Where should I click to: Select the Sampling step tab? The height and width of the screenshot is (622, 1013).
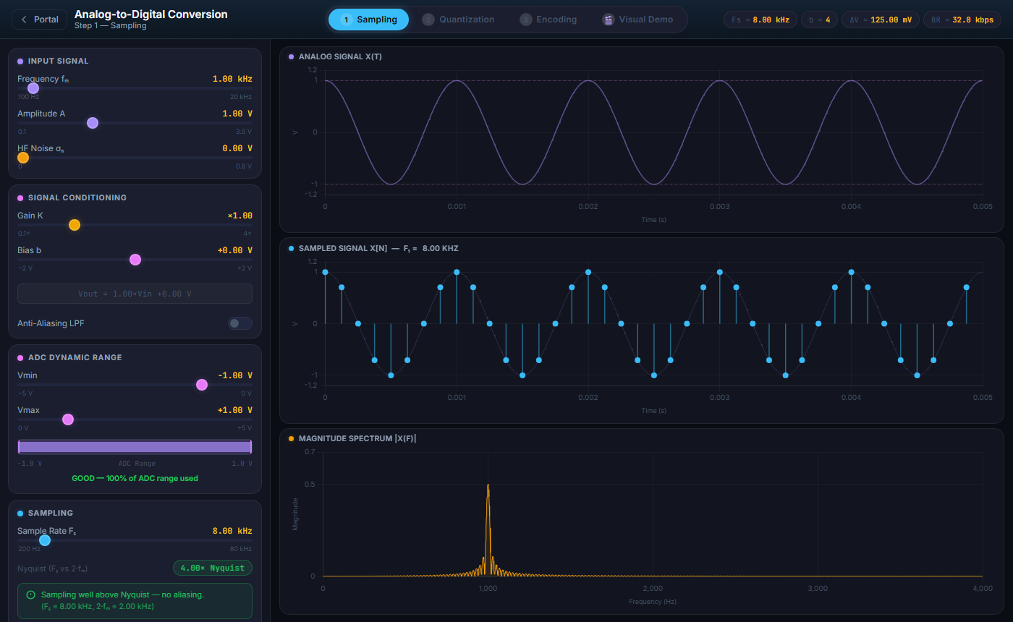368,20
